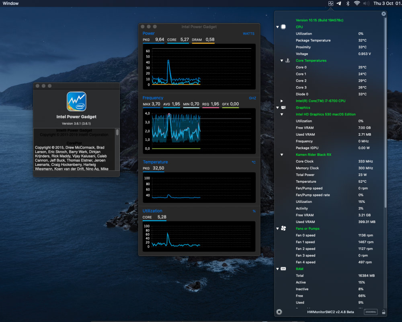Click the CPU chip icon in HWMonitor

(283, 27)
